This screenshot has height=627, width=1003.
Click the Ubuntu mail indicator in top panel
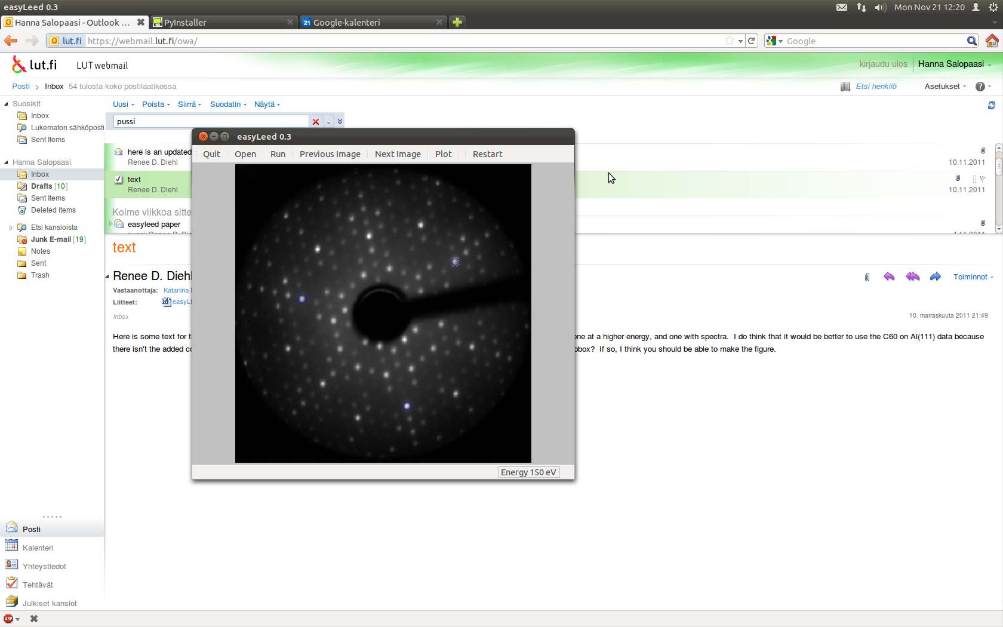point(841,7)
